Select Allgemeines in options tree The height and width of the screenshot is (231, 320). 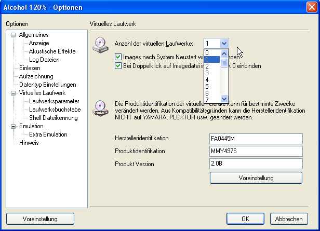pos(34,35)
